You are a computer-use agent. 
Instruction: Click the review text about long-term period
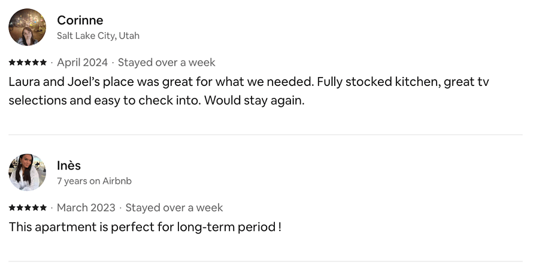(145, 227)
